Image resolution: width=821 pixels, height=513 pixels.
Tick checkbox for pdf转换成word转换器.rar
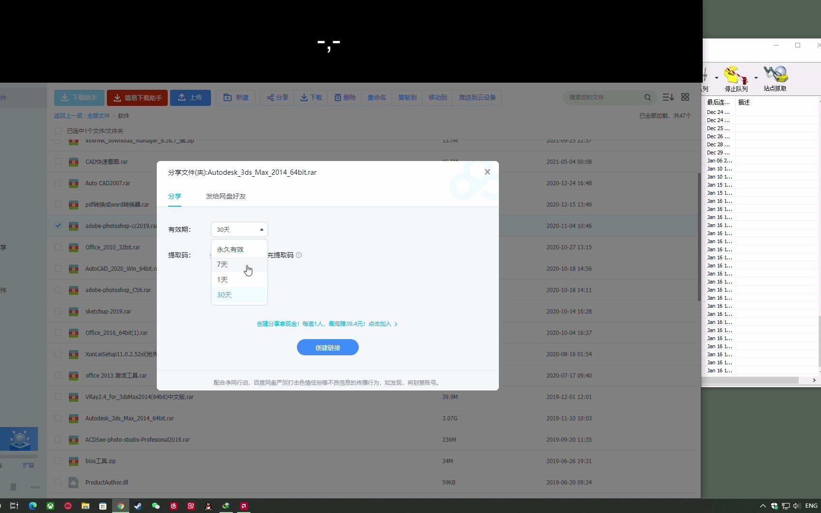click(58, 204)
